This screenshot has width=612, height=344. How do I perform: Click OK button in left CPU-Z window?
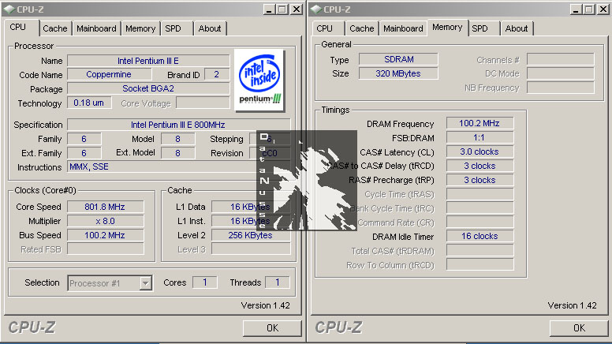(x=272, y=328)
